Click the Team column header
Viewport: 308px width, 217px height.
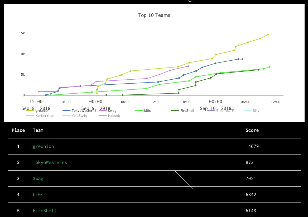click(38, 131)
